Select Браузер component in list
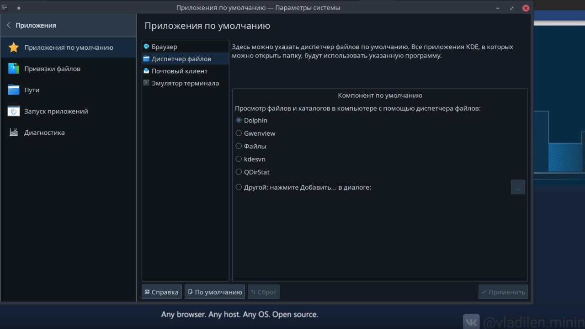Screen dimensions: 585x329 (x=185, y=47)
